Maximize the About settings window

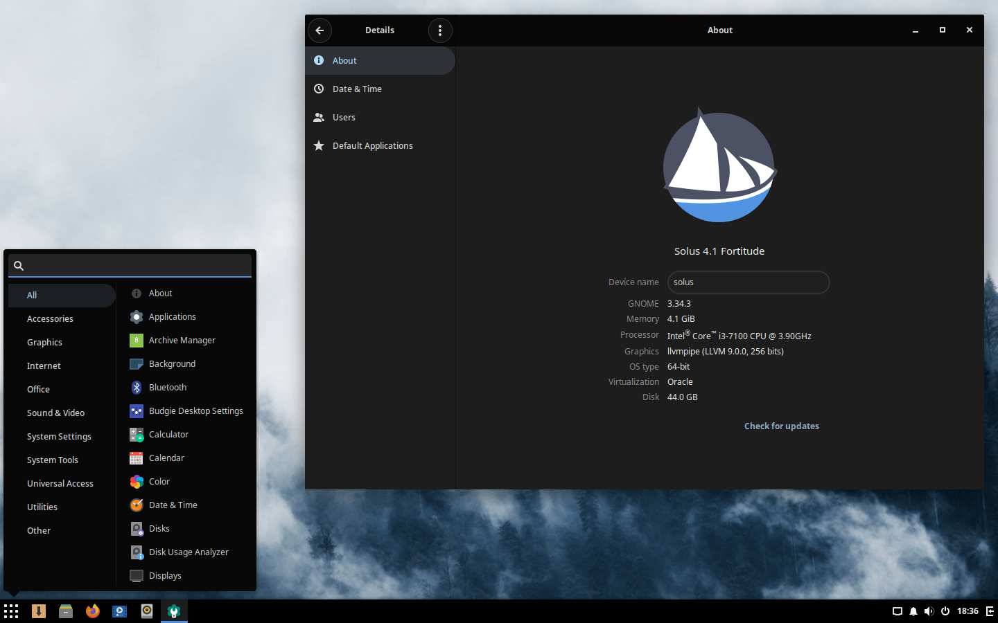[x=943, y=30]
